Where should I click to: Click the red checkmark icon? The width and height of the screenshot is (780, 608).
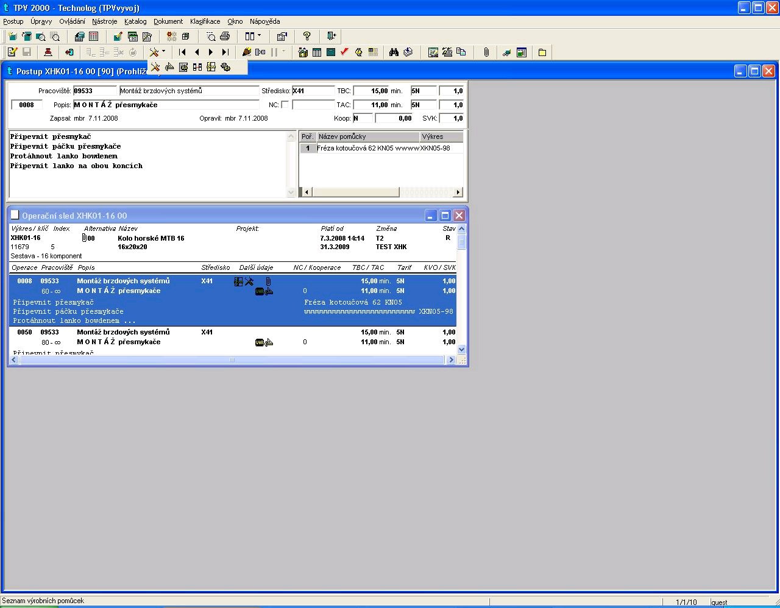coord(344,52)
